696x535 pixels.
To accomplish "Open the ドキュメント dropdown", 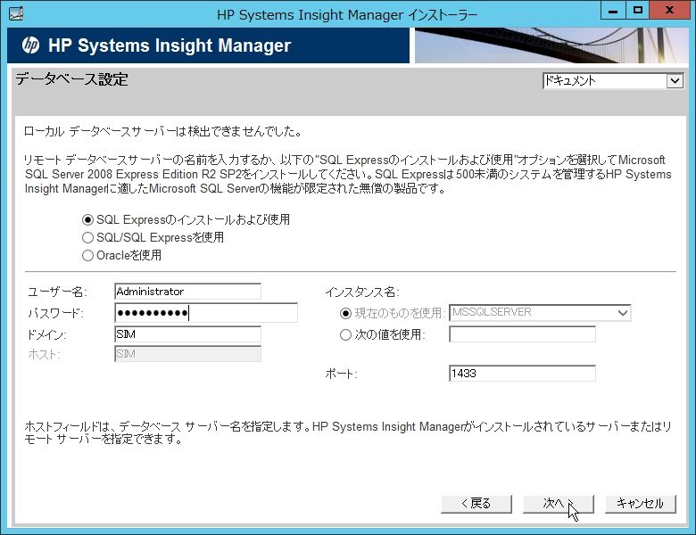I will coord(612,81).
